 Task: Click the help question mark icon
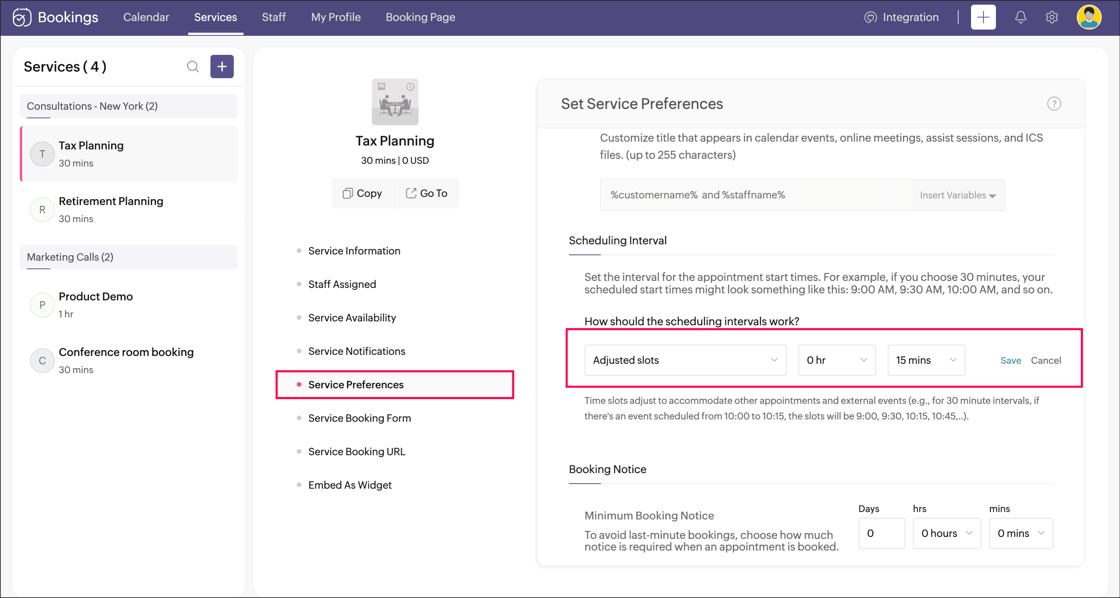[x=1053, y=104]
